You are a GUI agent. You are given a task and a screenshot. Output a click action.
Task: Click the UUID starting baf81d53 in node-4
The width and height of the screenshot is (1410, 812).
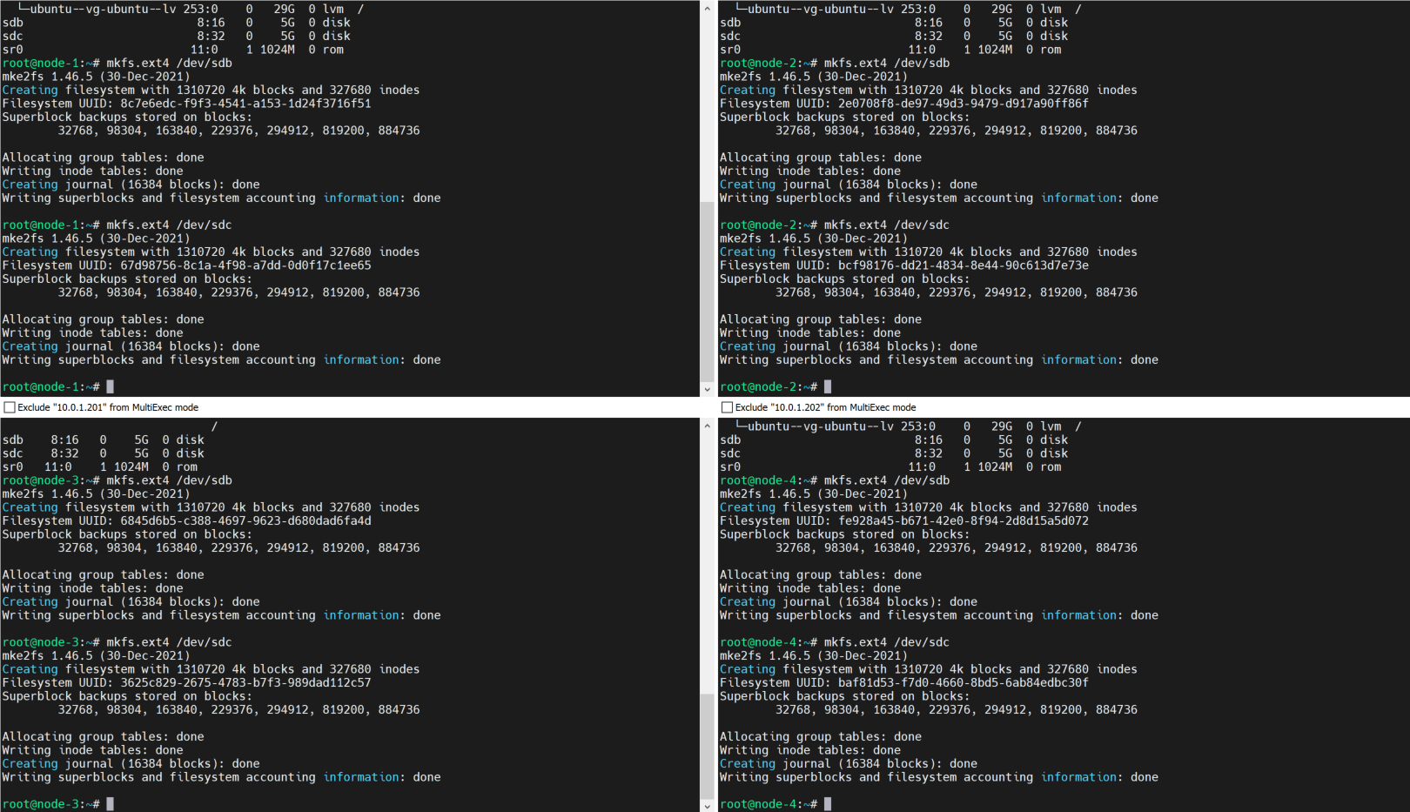(963, 683)
